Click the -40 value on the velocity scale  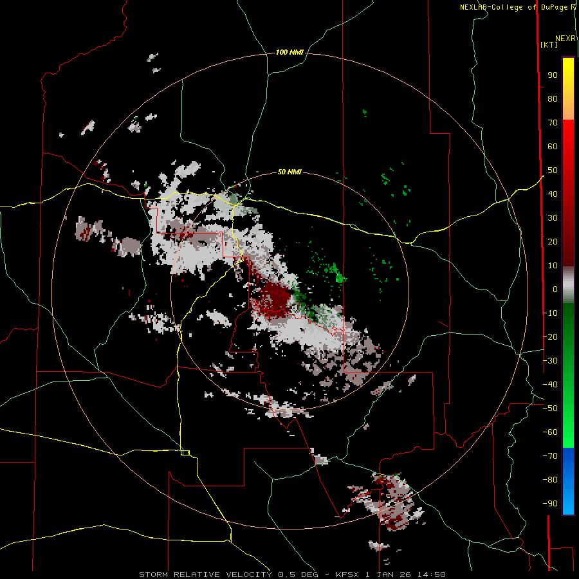point(550,385)
